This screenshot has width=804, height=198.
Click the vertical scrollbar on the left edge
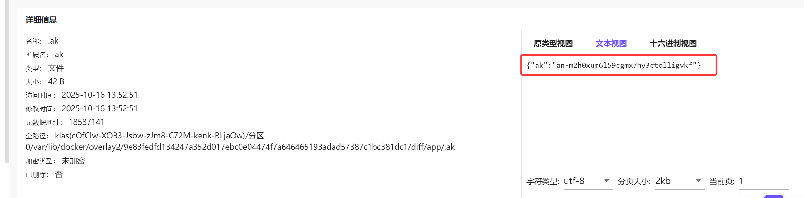tap(7, 82)
